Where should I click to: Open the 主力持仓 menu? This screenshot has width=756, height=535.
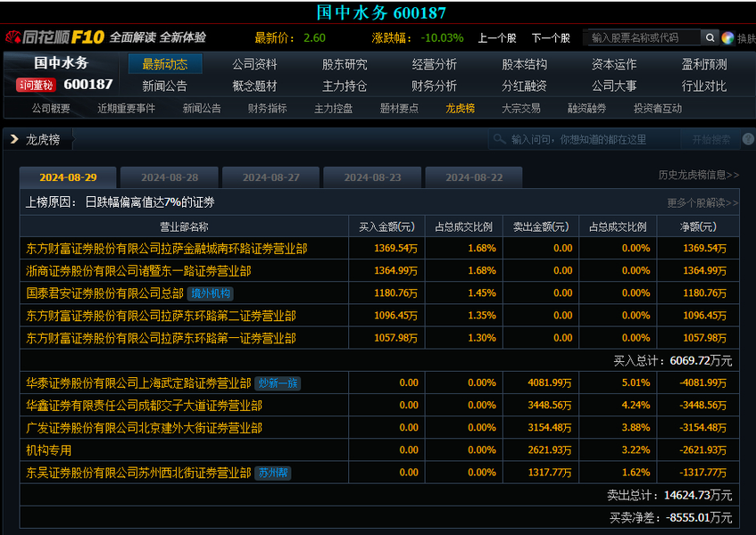345,86
